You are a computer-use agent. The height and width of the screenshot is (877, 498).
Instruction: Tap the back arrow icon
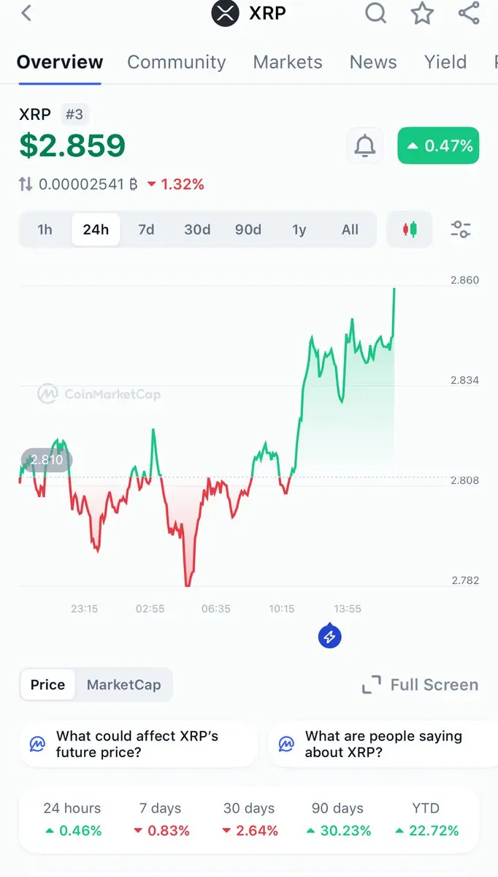coord(26,12)
